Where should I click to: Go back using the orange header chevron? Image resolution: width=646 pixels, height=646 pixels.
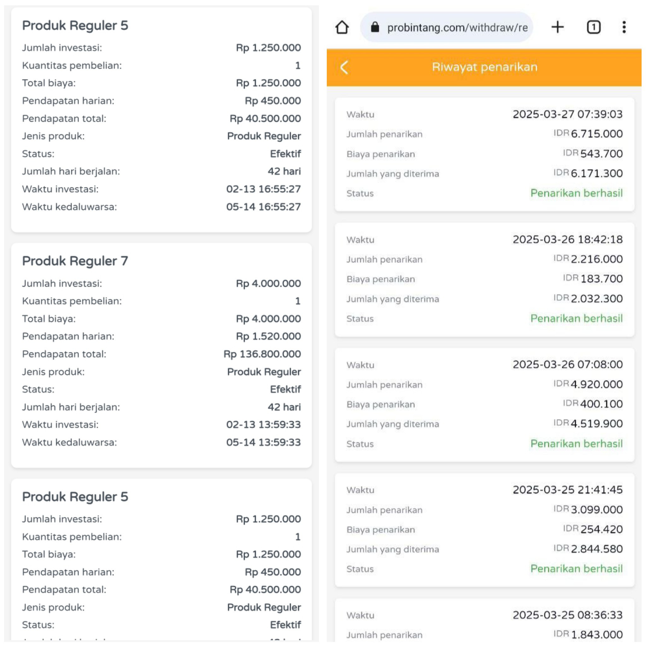[x=344, y=67]
